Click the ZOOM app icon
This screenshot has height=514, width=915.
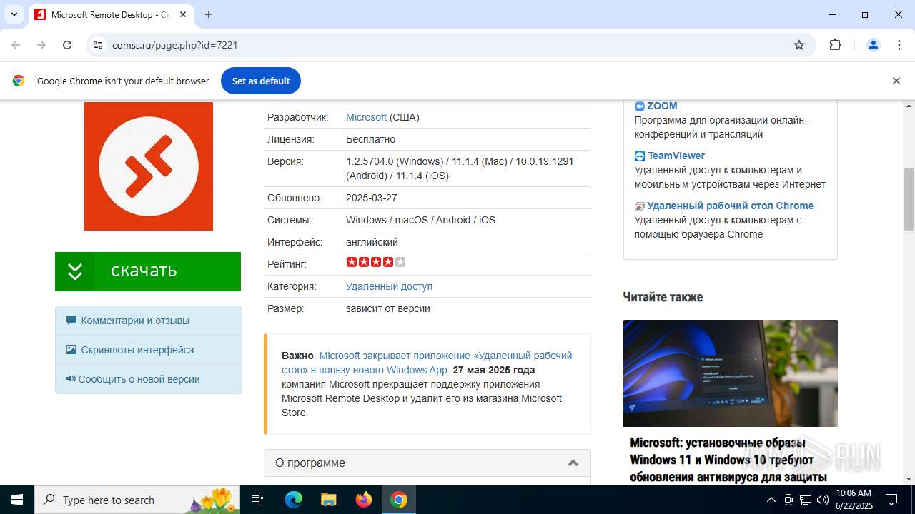coord(640,106)
